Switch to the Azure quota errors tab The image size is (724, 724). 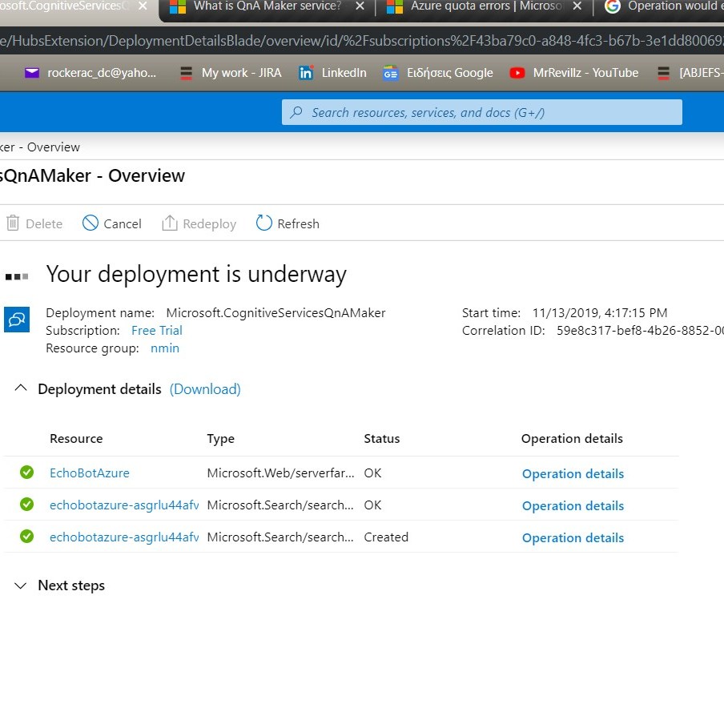coord(471,7)
